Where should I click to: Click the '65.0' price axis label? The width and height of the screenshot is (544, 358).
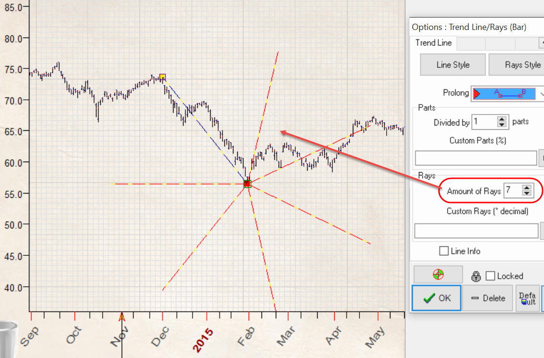[13, 132]
